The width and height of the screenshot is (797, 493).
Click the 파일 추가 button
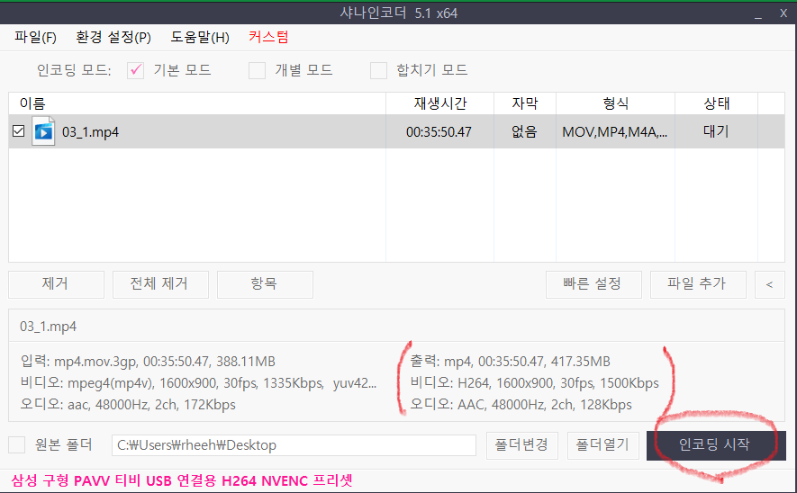(696, 284)
